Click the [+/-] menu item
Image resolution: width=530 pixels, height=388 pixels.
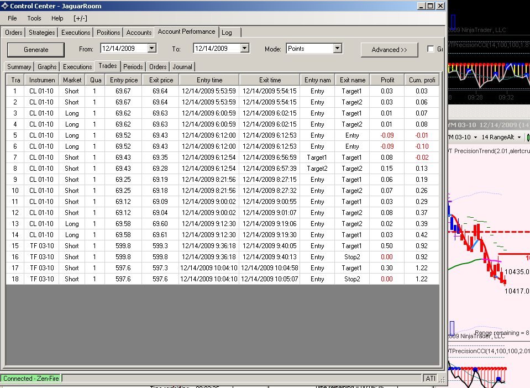click(x=80, y=18)
